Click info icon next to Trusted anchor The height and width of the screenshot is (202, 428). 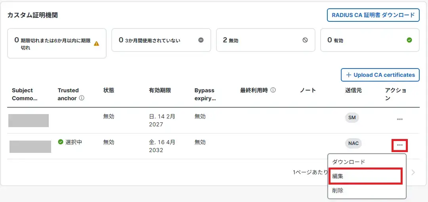pos(82,98)
